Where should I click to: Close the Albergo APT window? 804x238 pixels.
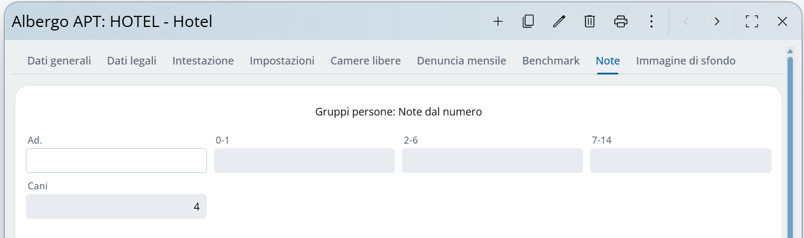pos(782,22)
